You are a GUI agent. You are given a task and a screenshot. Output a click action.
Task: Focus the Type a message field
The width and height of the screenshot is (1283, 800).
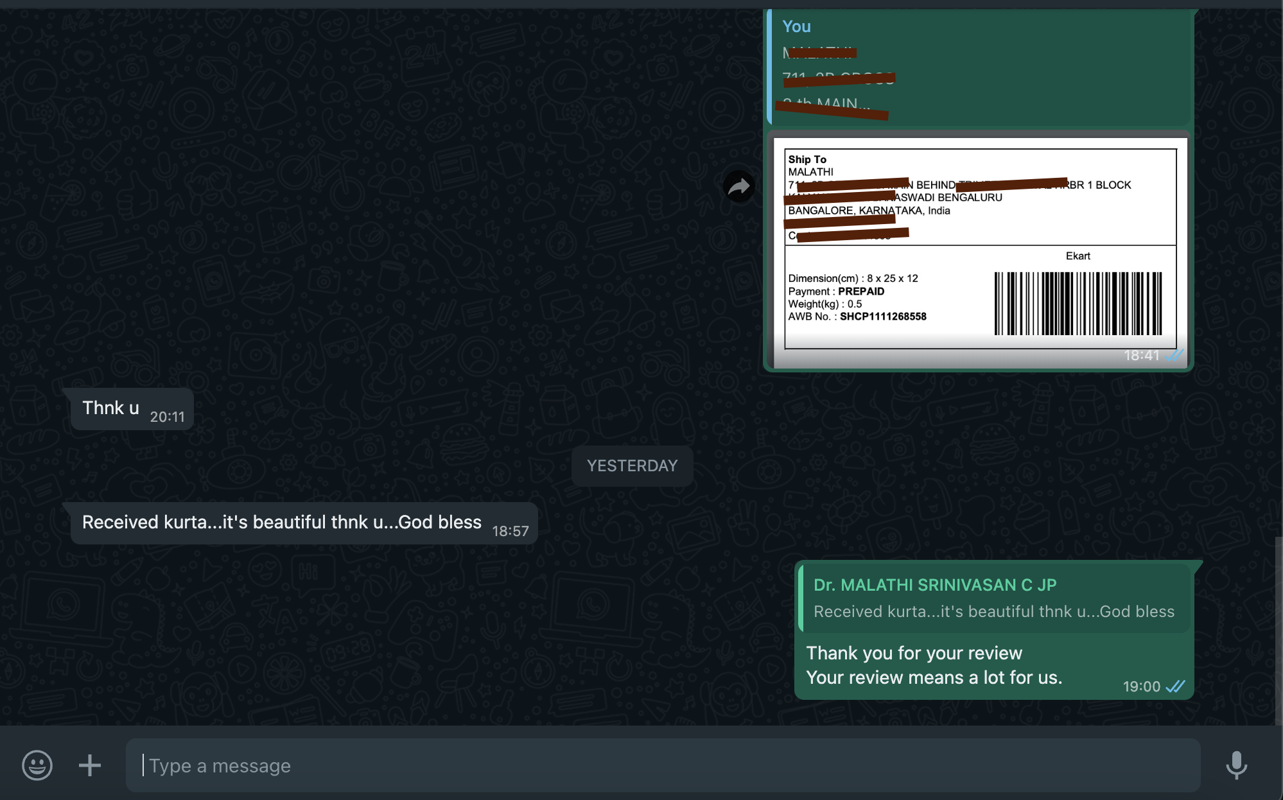pyautogui.click(x=661, y=765)
